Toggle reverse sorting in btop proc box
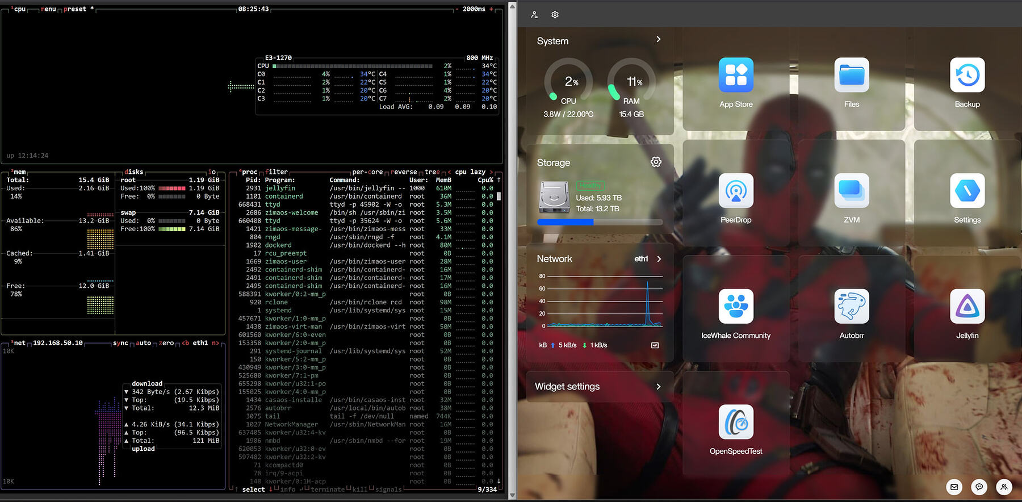The image size is (1022, 502). click(404, 172)
